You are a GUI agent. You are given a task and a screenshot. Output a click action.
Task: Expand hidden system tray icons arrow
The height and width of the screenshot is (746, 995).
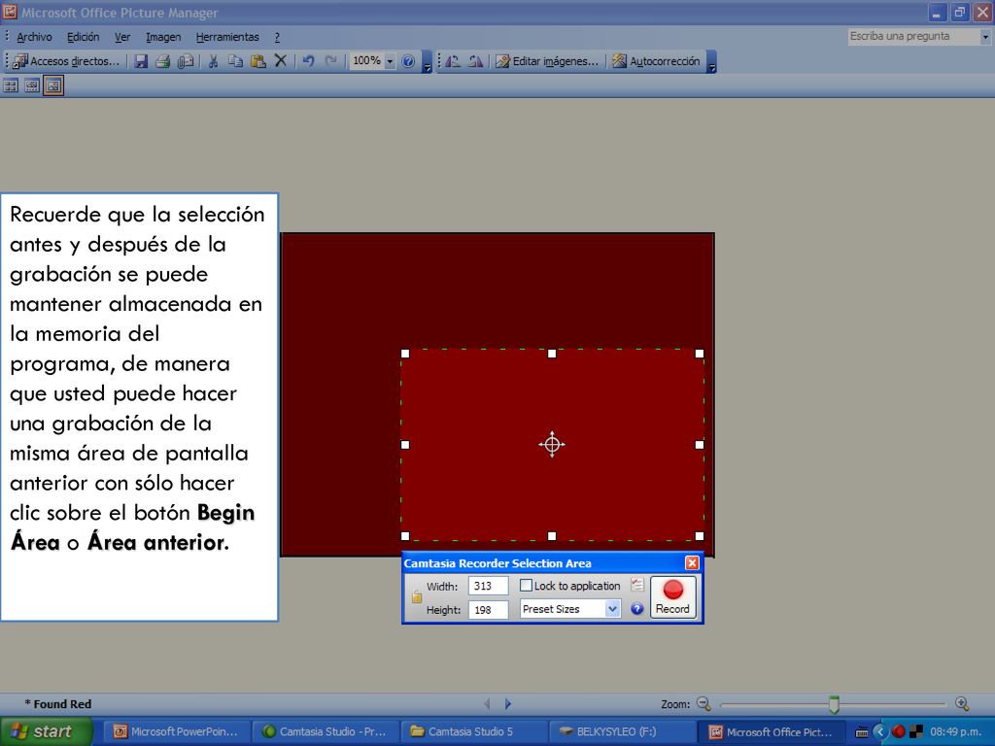point(879,731)
